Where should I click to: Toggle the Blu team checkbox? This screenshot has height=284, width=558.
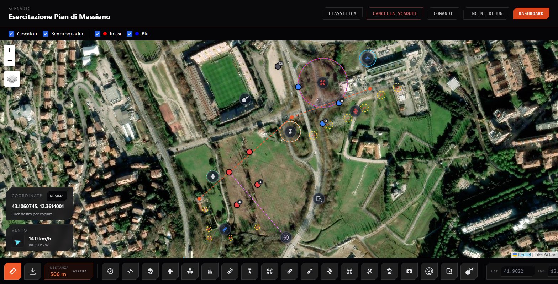point(130,34)
